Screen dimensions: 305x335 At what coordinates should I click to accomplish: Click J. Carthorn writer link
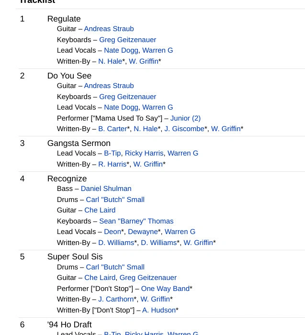(116, 299)
